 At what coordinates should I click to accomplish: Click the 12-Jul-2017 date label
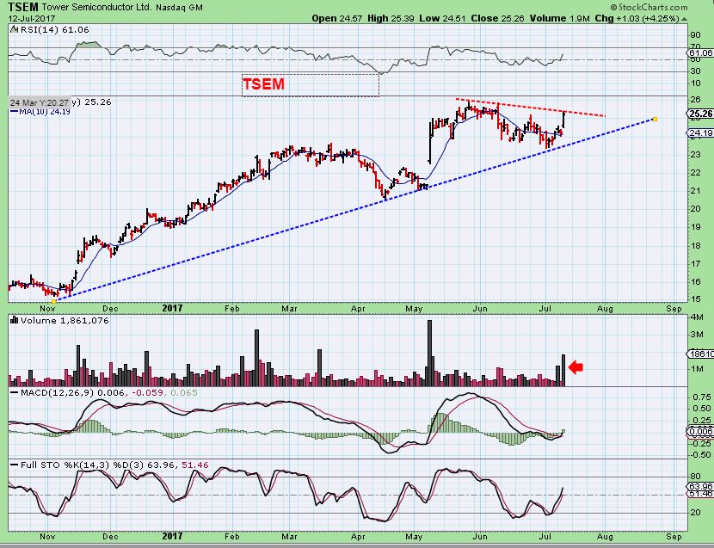(x=32, y=19)
